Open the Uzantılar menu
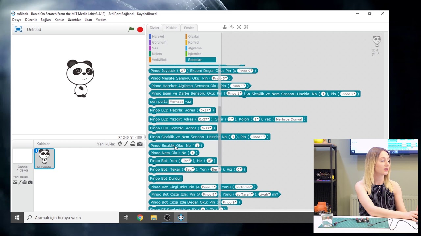Viewport: 421px width, 236px height. [x=74, y=20]
